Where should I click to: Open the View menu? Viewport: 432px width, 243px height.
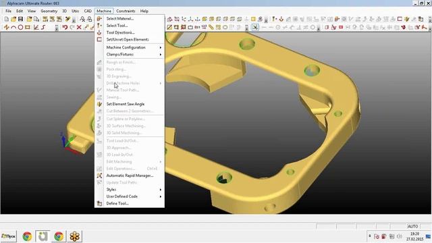[x=32, y=11]
